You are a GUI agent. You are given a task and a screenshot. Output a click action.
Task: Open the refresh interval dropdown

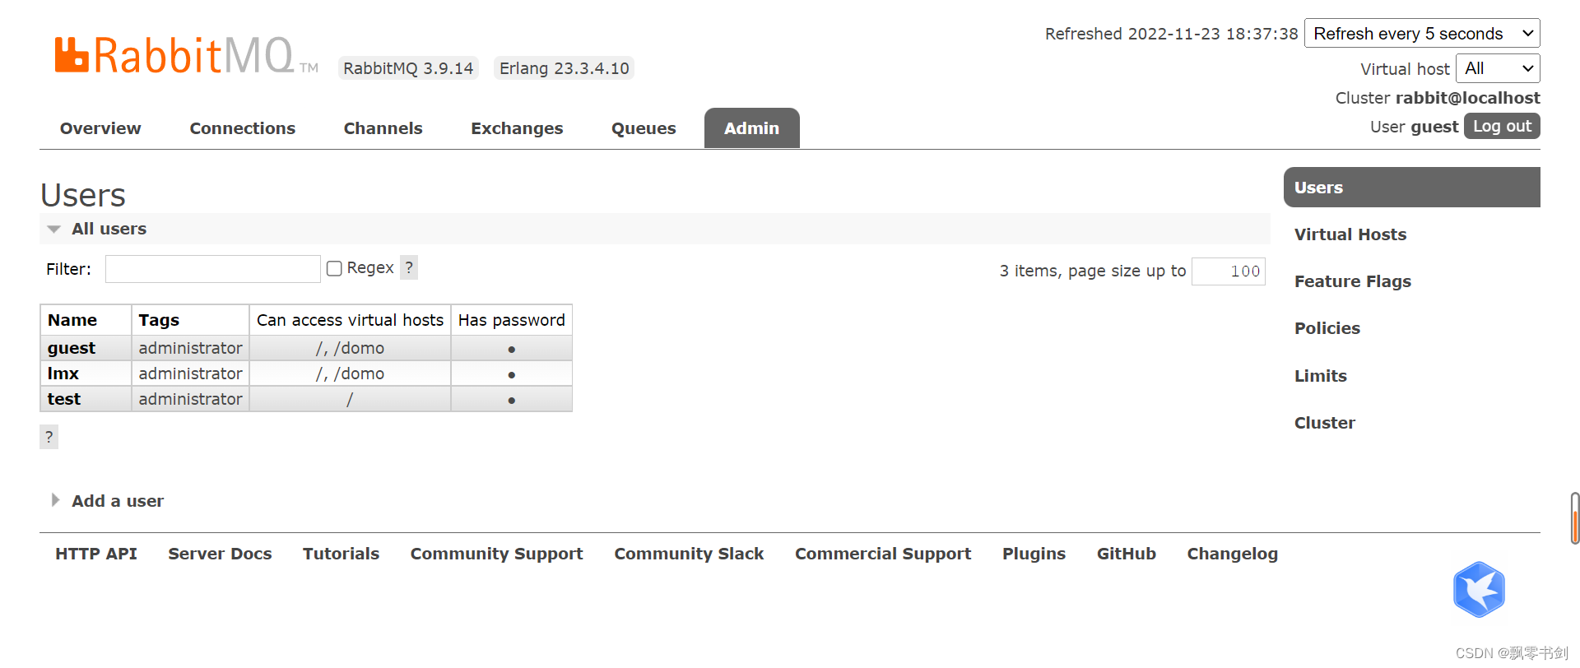tap(1422, 33)
